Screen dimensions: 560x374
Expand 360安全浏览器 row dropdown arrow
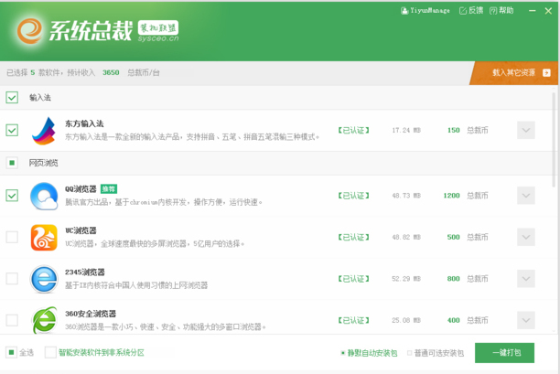(x=526, y=320)
